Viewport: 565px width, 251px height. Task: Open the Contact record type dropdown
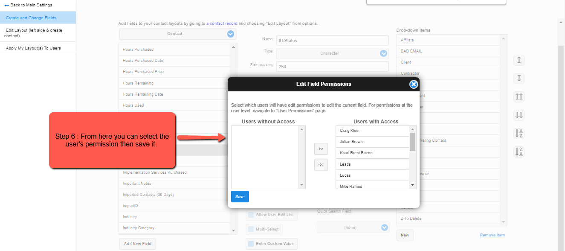point(178,34)
